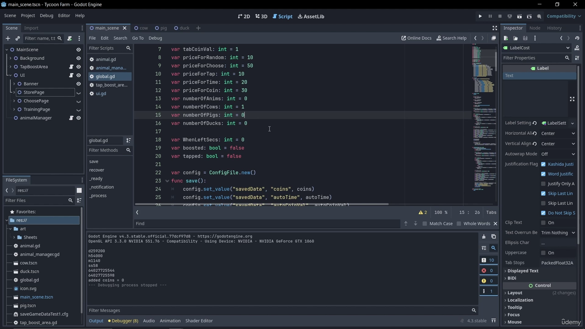
Task: Open the Horizontal Alignment Center dropdown
Action: tap(558, 133)
